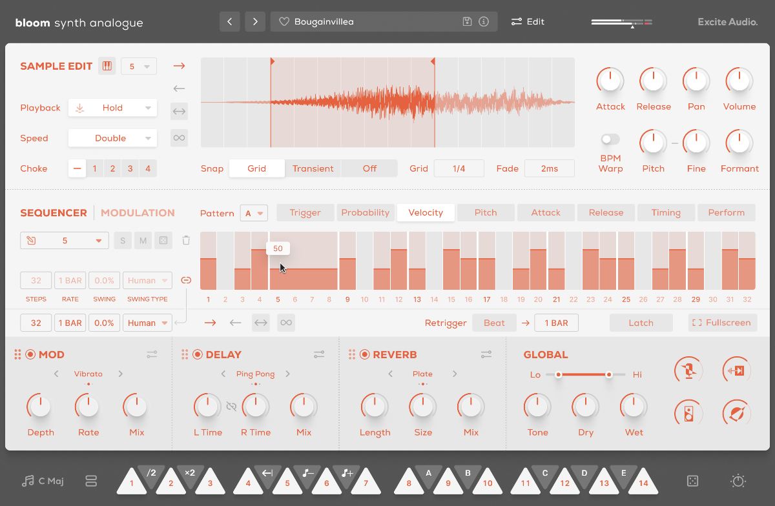The width and height of the screenshot is (775, 506).
Task: Click bottom-bar dice randomize icon
Action: pos(692,481)
